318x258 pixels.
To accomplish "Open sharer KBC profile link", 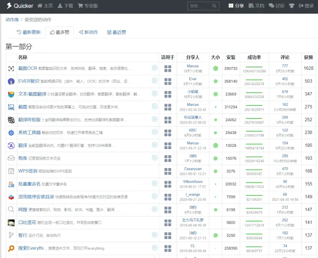I will [193, 130].
